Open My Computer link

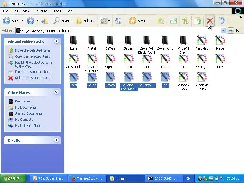[x=25, y=120]
